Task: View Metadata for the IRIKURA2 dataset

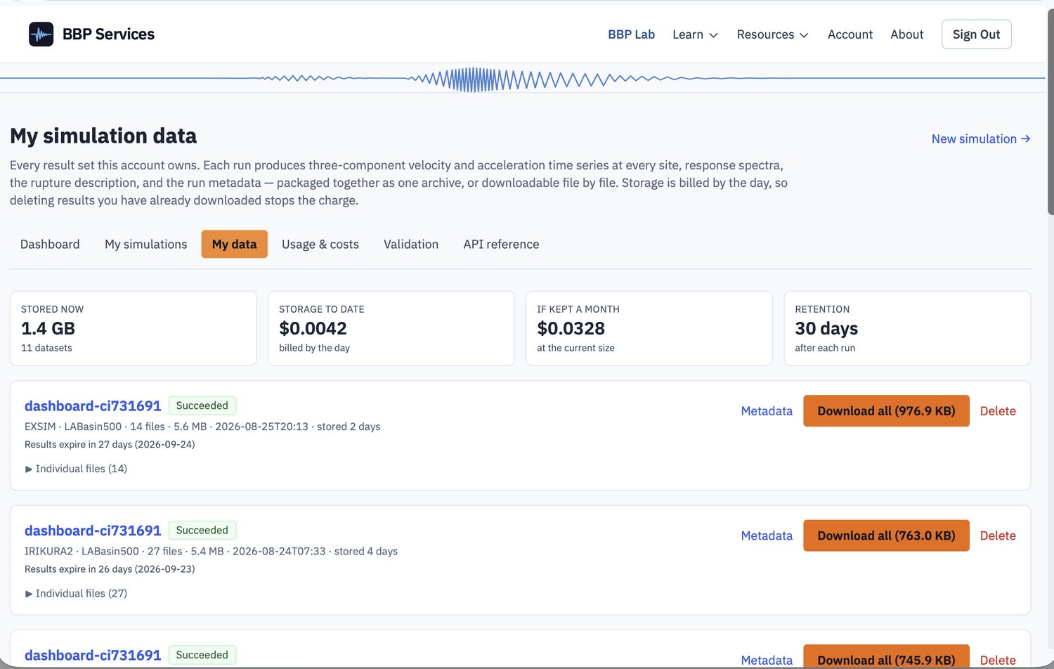Action: tap(767, 535)
